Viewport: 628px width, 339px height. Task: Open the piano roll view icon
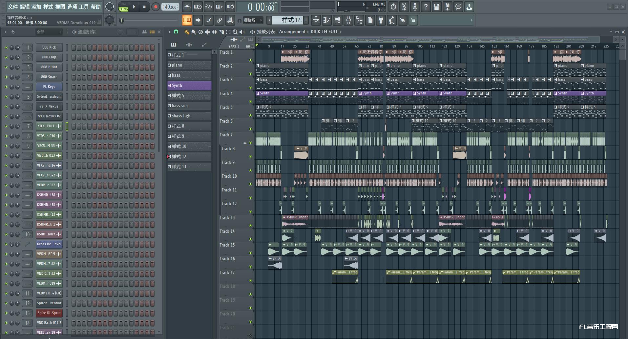326,20
